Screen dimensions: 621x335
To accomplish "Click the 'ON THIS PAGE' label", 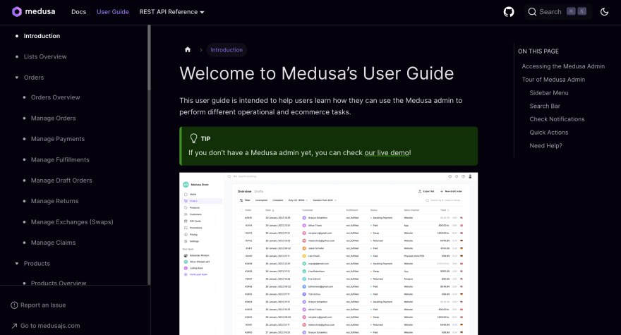I will click(538, 51).
